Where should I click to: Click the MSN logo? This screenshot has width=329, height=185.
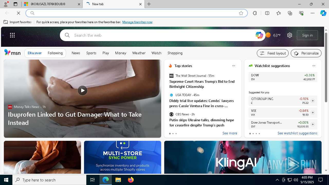[x=12, y=53]
